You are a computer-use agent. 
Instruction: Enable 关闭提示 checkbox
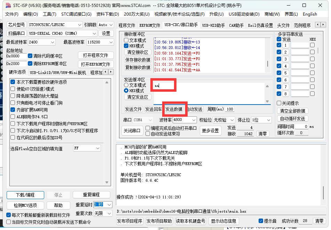(279, 103)
